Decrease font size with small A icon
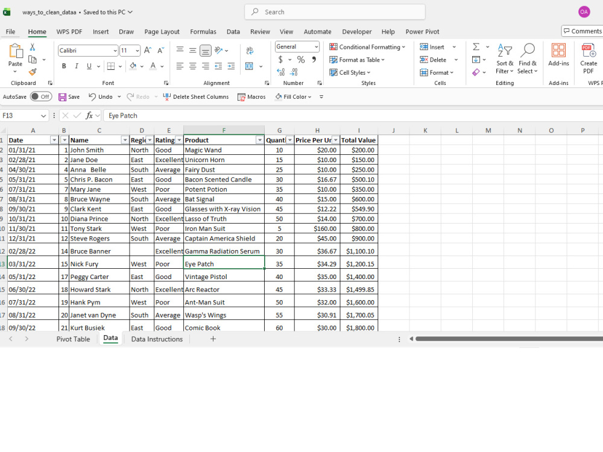603x452 pixels. pos(161,51)
